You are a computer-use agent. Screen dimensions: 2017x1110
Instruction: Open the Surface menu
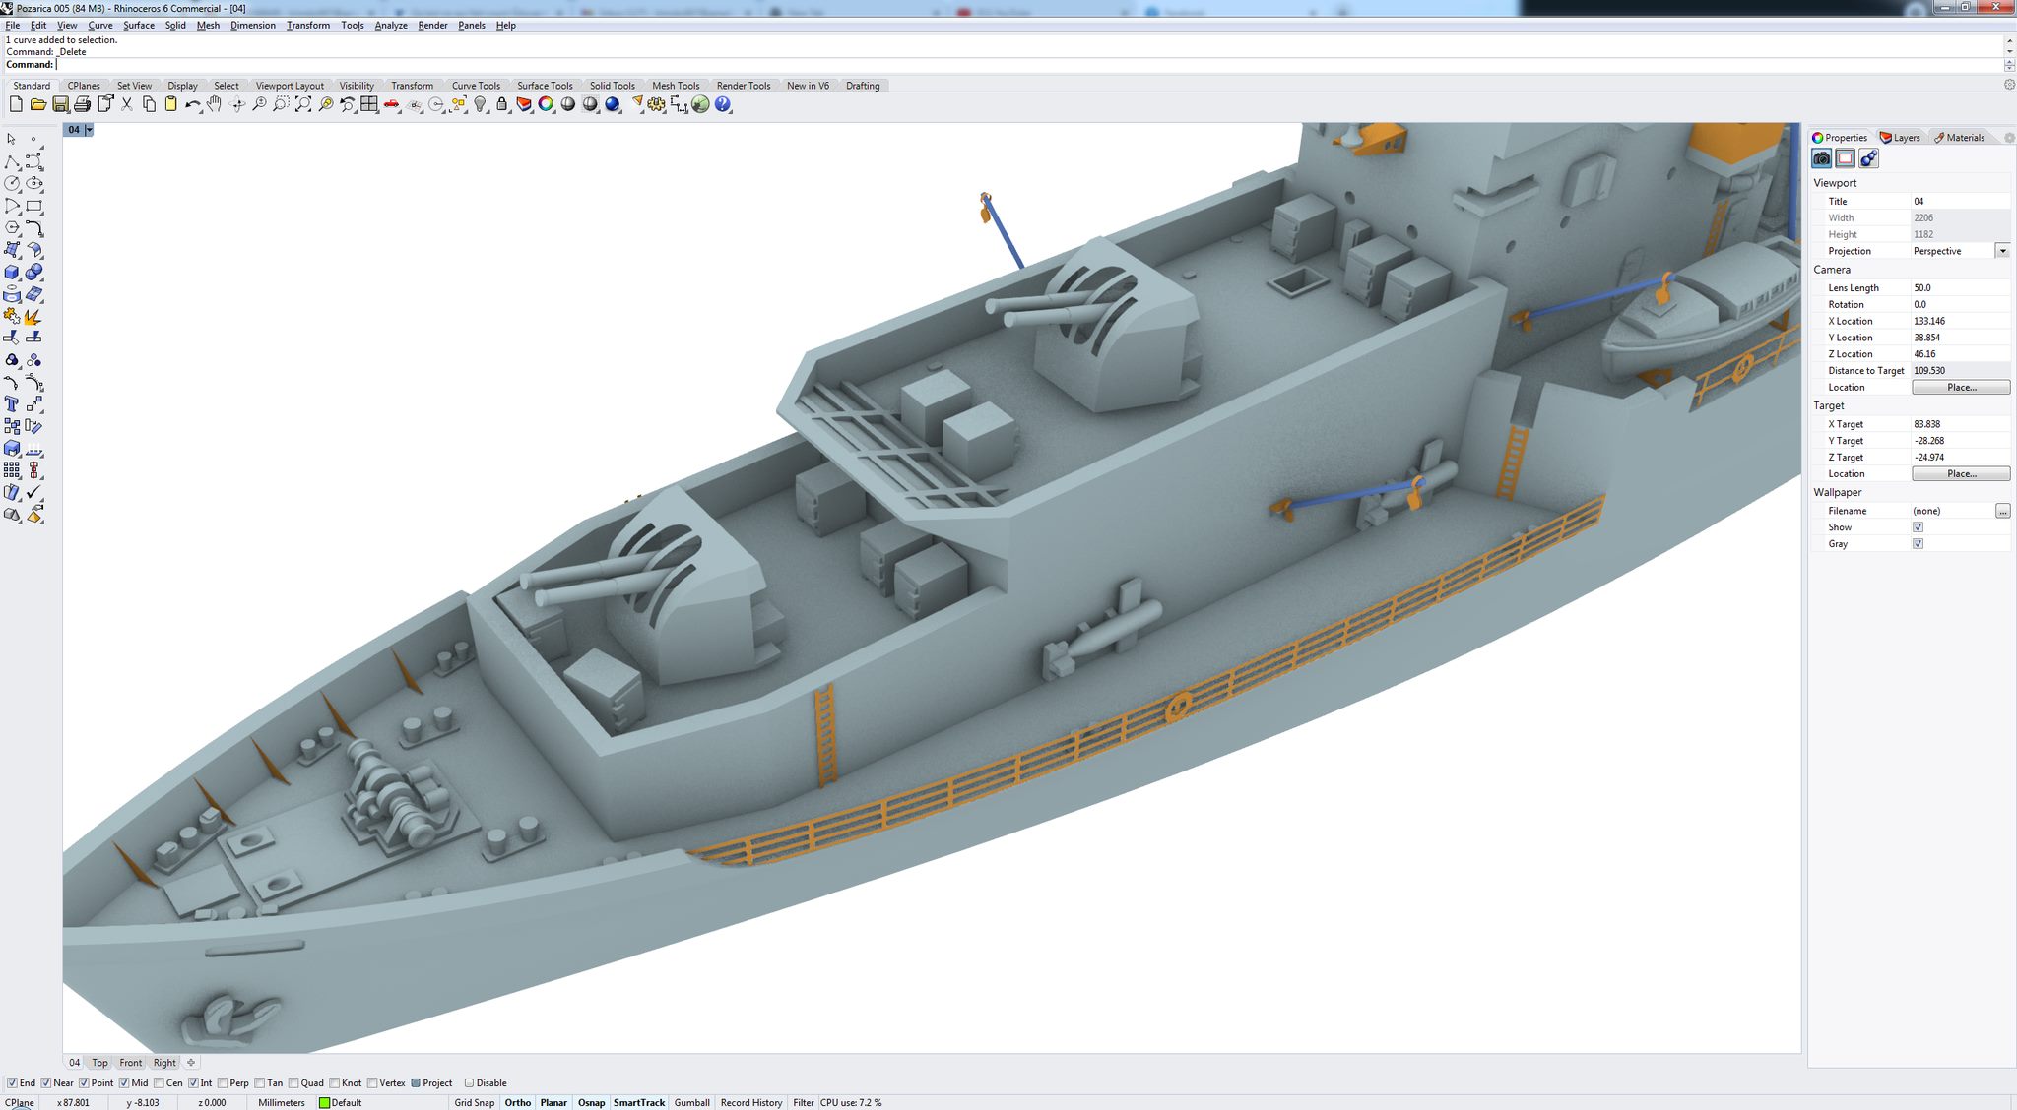point(139,26)
